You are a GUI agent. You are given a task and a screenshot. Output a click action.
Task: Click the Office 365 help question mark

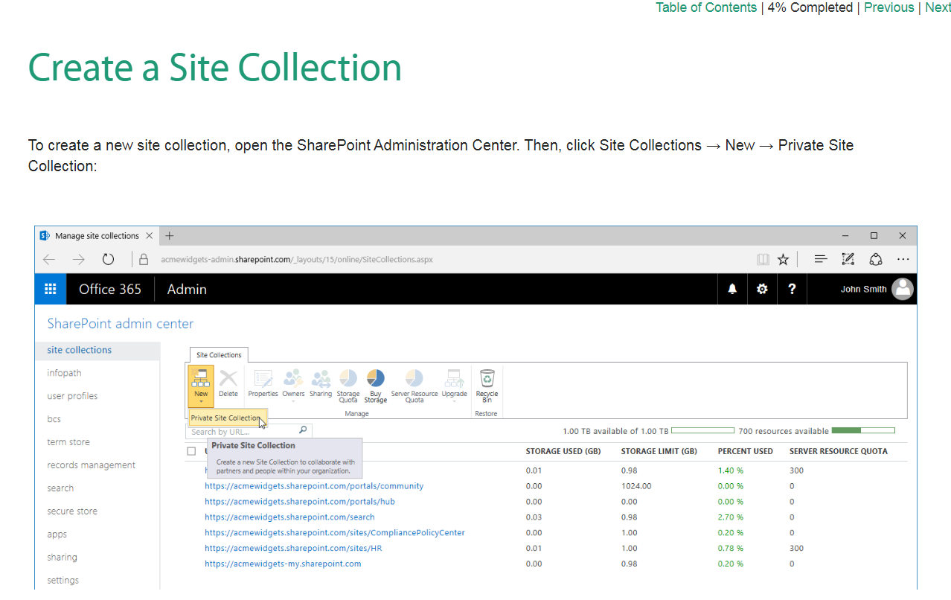click(792, 289)
